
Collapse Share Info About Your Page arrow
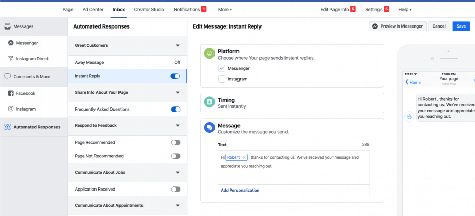click(178, 93)
